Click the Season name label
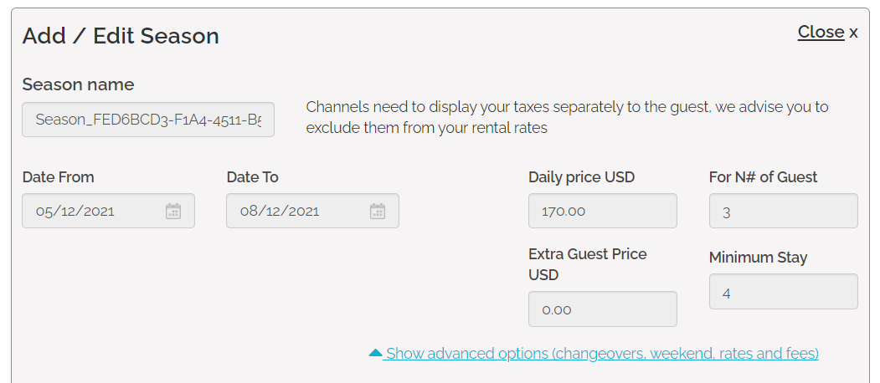880x383 pixels. click(78, 84)
